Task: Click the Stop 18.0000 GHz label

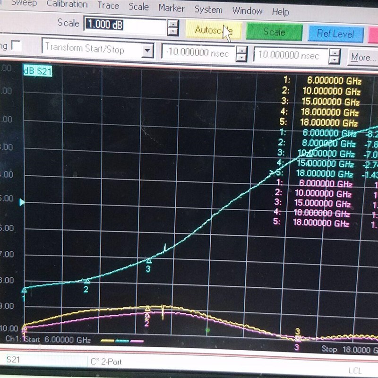Action: click(x=350, y=349)
